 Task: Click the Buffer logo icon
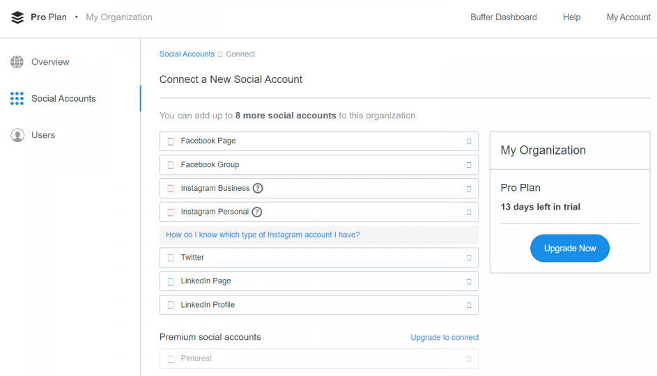tap(17, 17)
